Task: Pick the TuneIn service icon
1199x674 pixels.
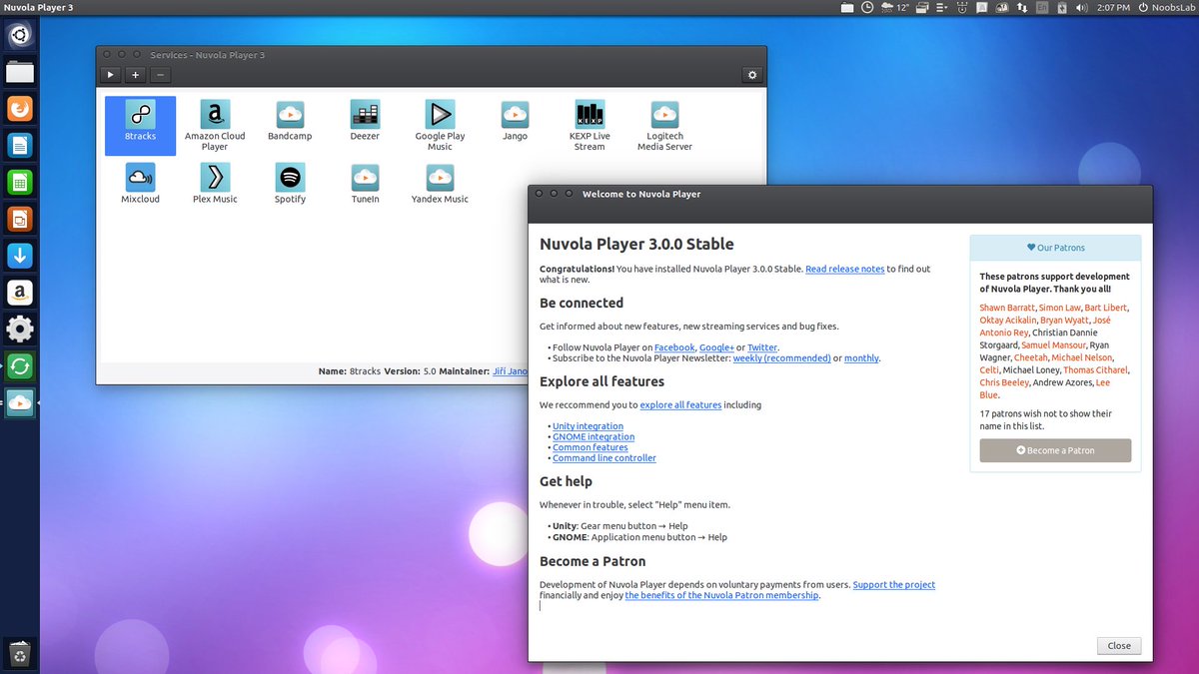Action: (365, 184)
